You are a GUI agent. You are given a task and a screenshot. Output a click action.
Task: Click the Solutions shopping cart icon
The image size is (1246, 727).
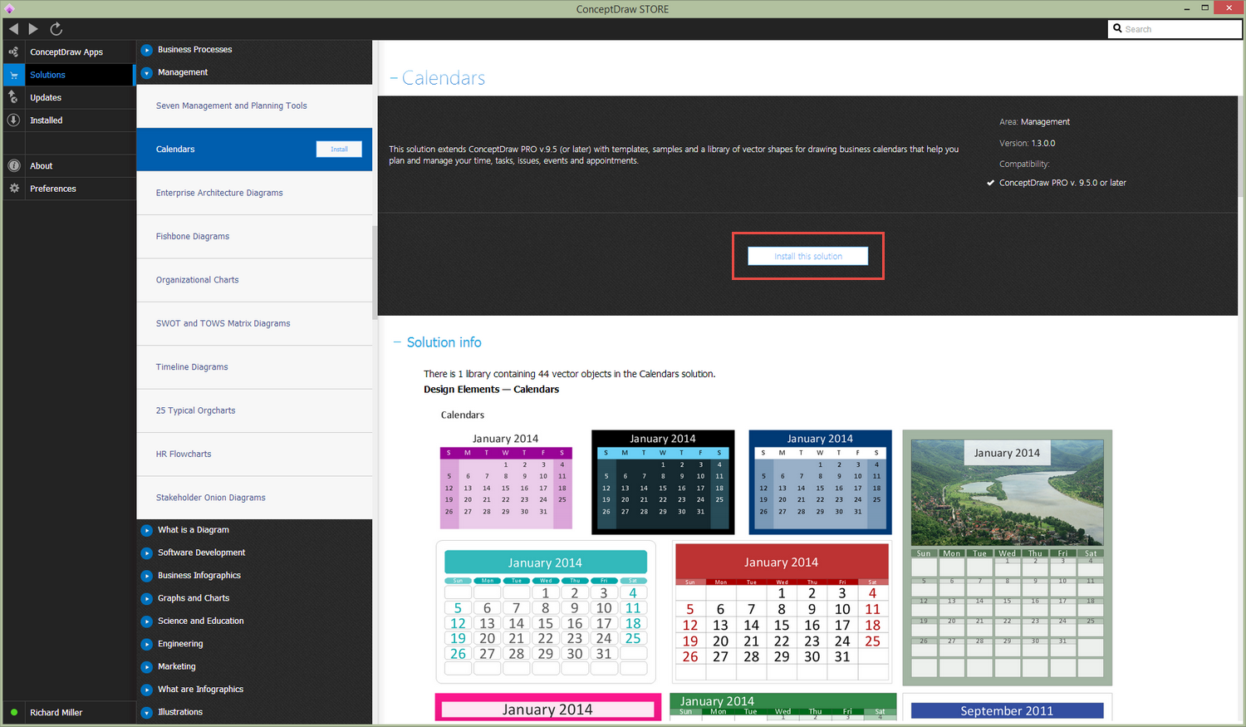[x=13, y=75]
